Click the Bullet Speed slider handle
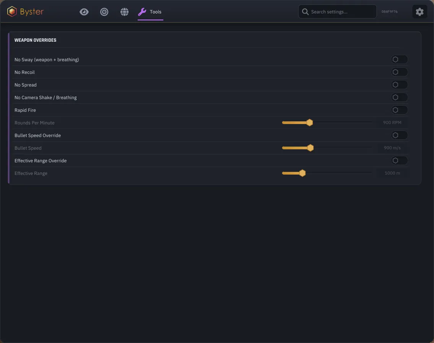Screen dimensions: 434x343 310,148
